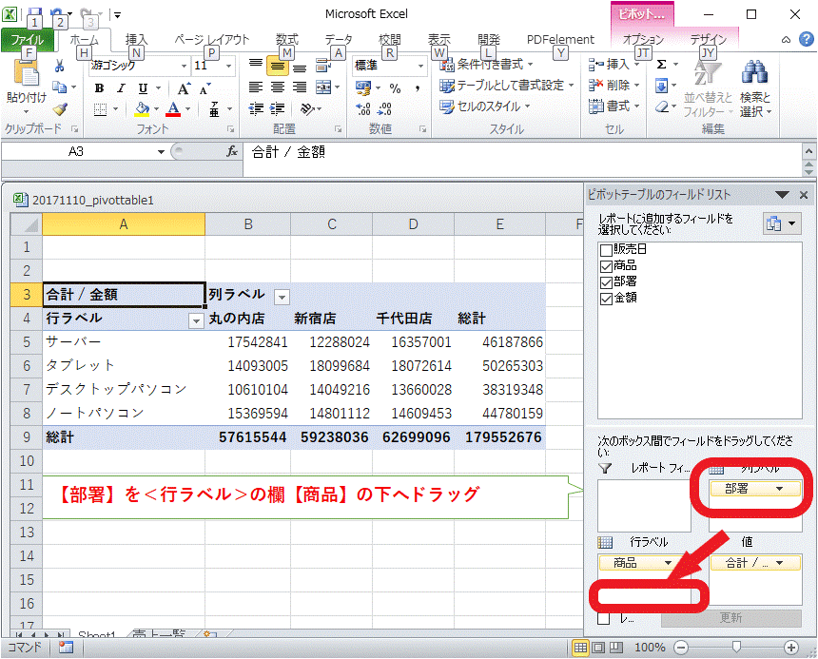Select the Format Painter brush icon
The image size is (818, 659).
point(59,109)
